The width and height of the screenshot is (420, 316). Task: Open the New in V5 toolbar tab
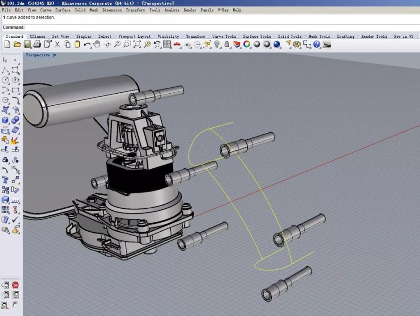(x=404, y=36)
